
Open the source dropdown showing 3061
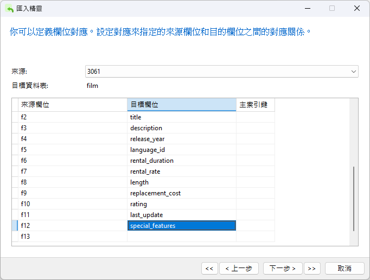[221, 72]
